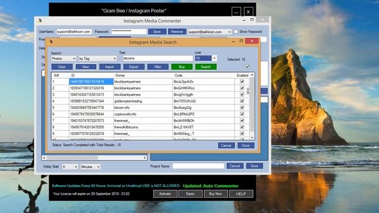Click the Project Name input field

pos(198,166)
